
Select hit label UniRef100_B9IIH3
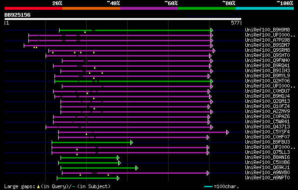pyautogui.click(x=267, y=70)
